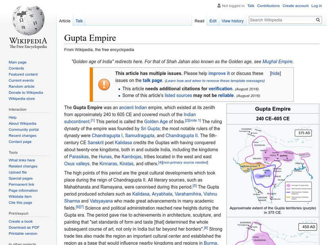Follow the Sanskrit link
Viewport: 327px width, 245px height.
coord(96,143)
